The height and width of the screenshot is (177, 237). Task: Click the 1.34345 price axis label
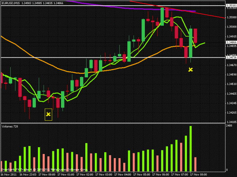[232, 103]
